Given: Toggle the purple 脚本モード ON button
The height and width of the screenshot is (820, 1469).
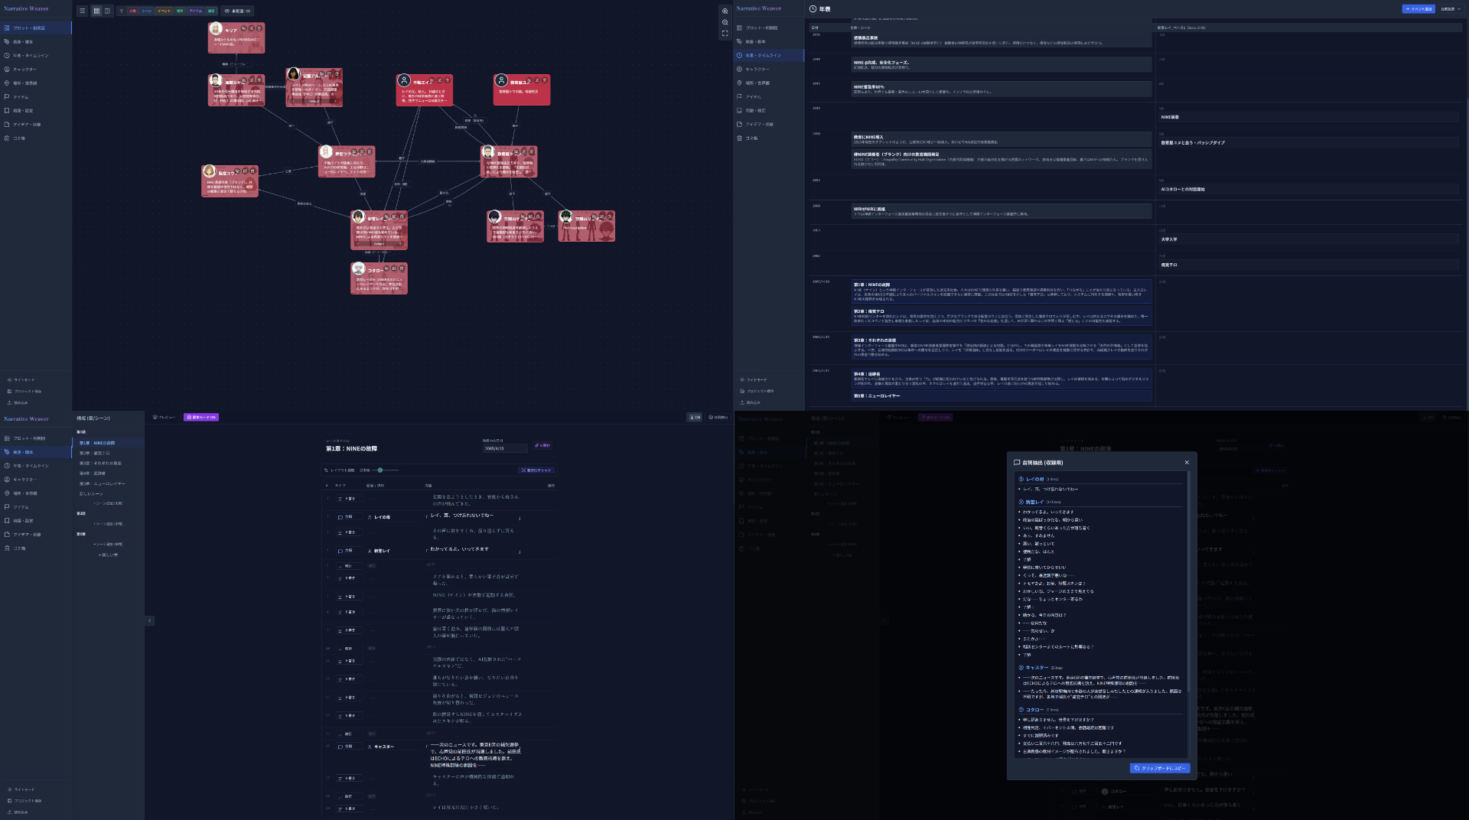Looking at the screenshot, I should (x=200, y=417).
